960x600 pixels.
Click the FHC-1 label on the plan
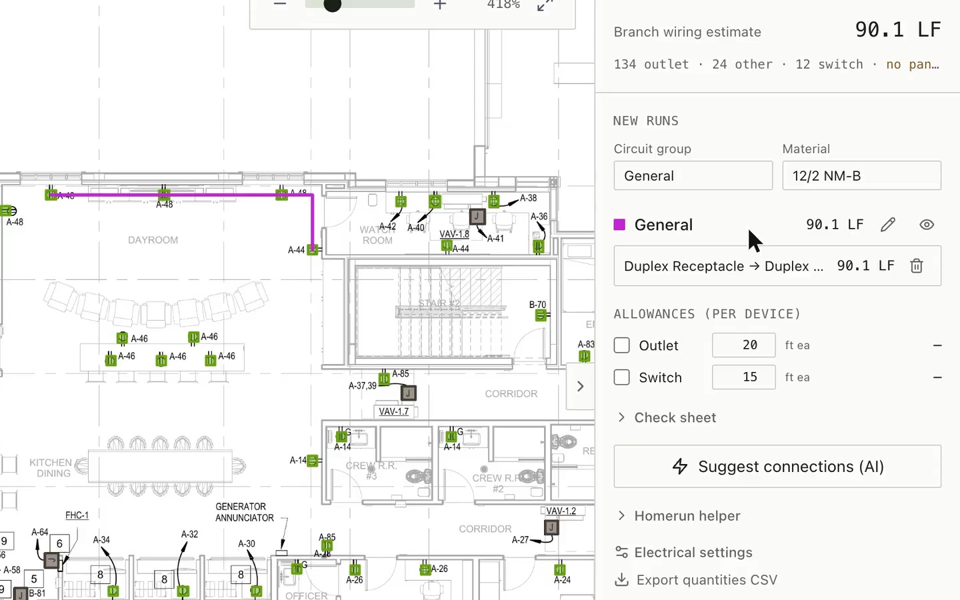(77, 515)
